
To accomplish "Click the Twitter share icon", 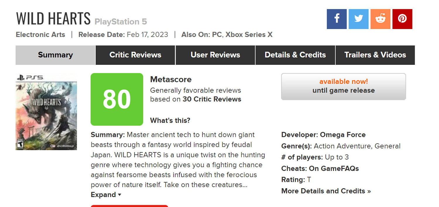I will tap(359, 19).
